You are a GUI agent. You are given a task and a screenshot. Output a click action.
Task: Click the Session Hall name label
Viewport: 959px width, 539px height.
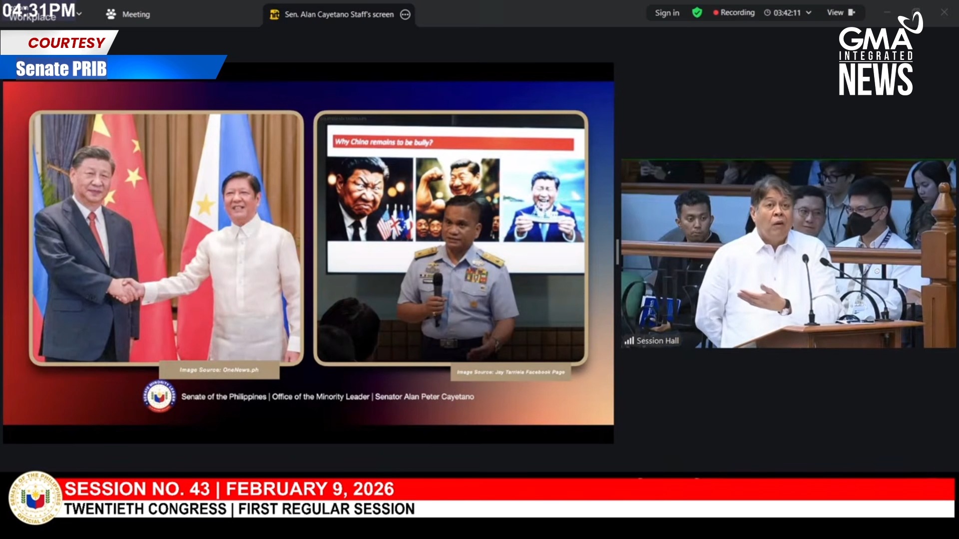point(658,341)
